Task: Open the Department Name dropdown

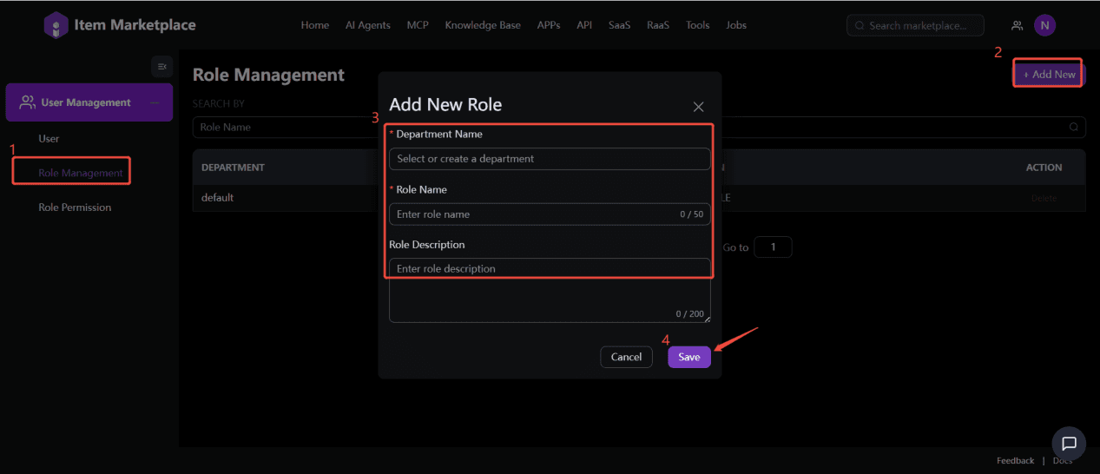Action: click(x=549, y=159)
